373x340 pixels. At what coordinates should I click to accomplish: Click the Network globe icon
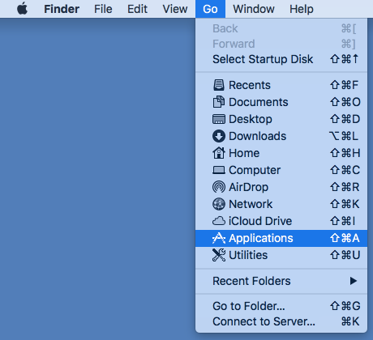click(219, 204)
